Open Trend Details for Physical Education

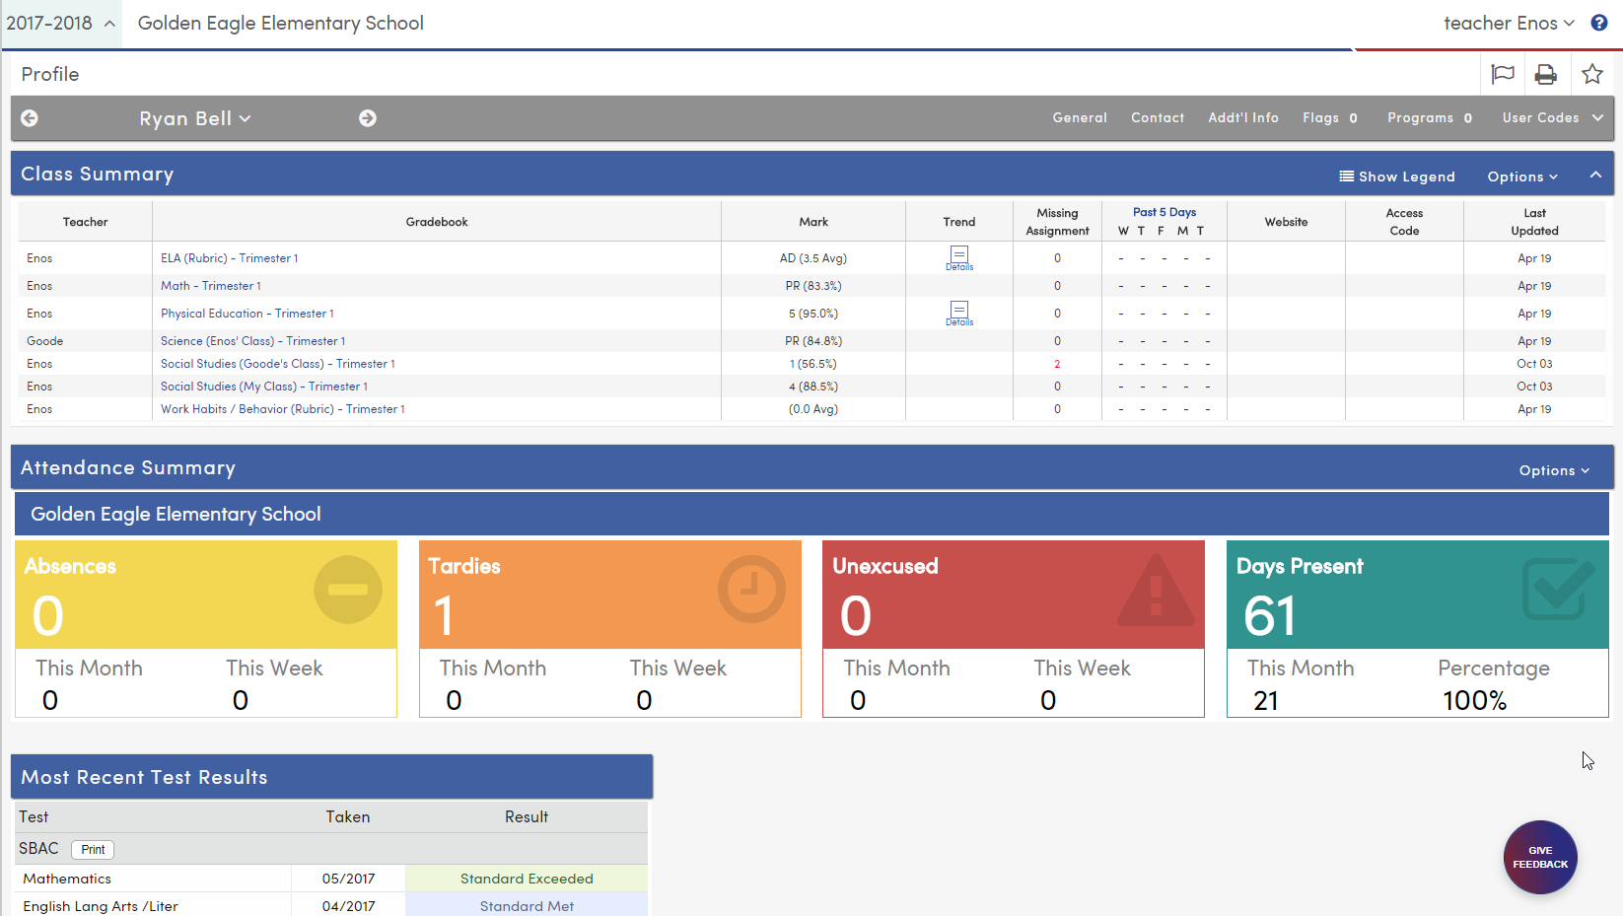958,314
